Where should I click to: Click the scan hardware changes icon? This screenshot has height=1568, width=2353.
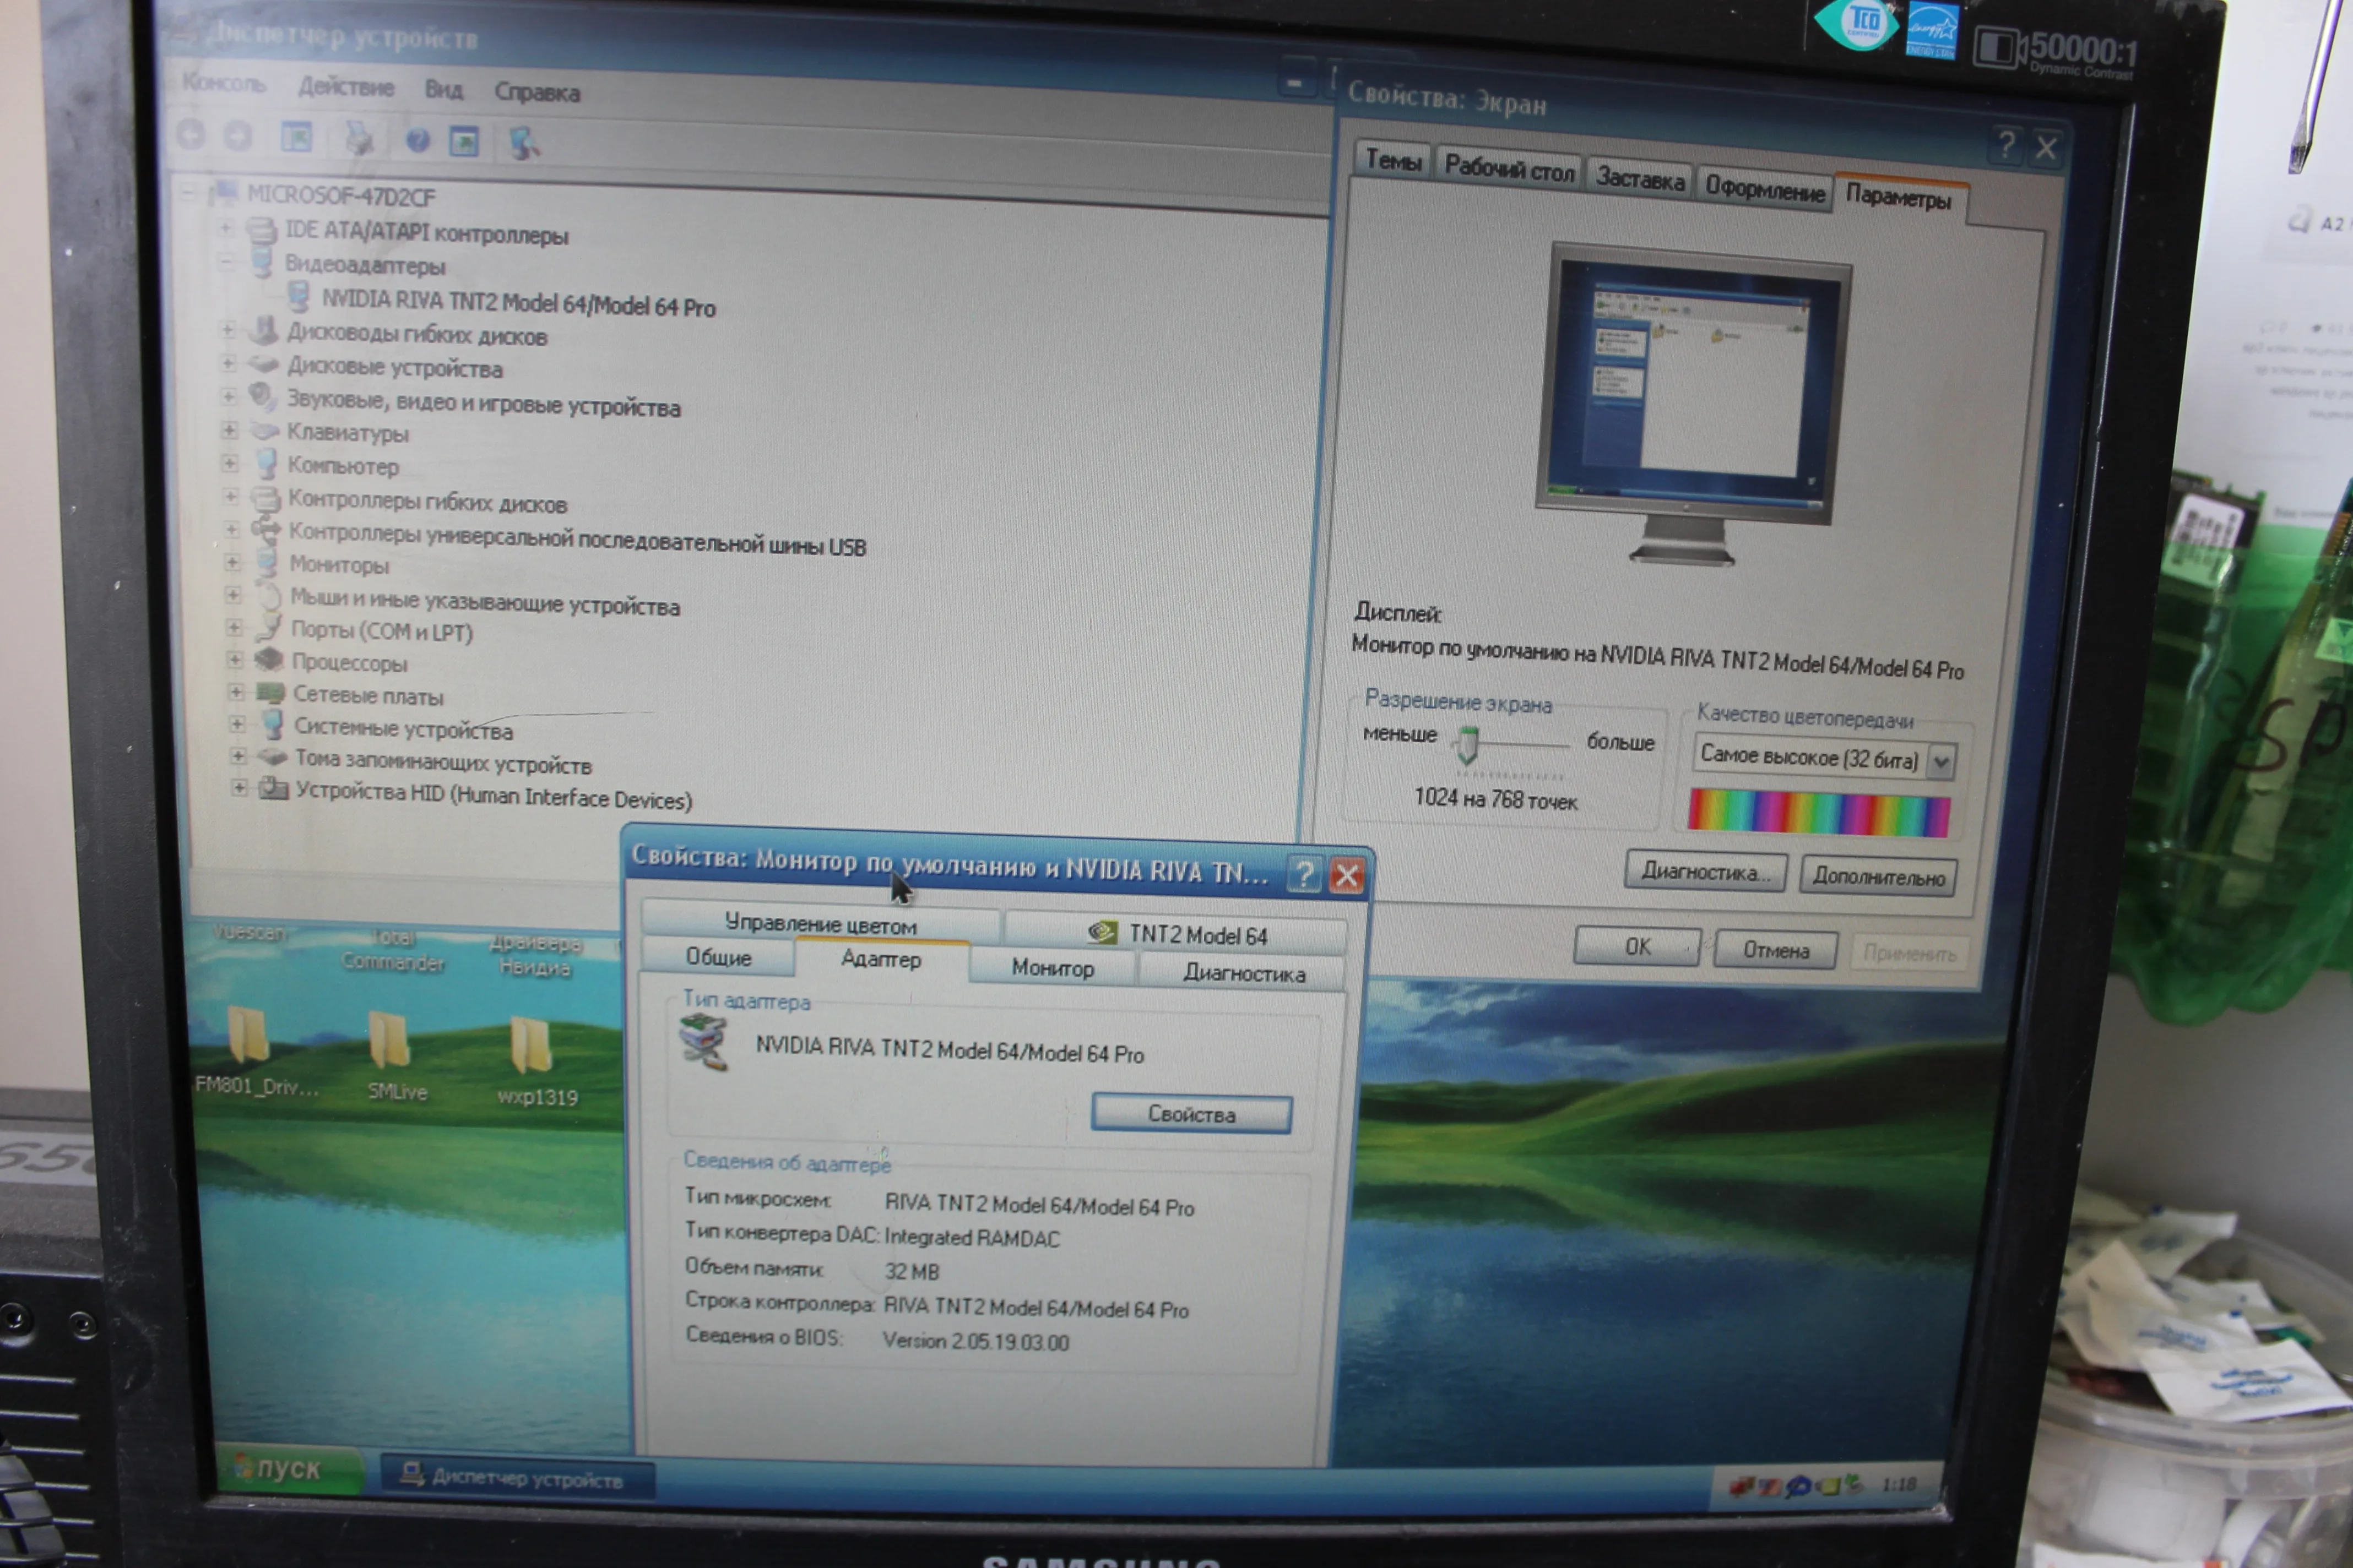[523, 143]
